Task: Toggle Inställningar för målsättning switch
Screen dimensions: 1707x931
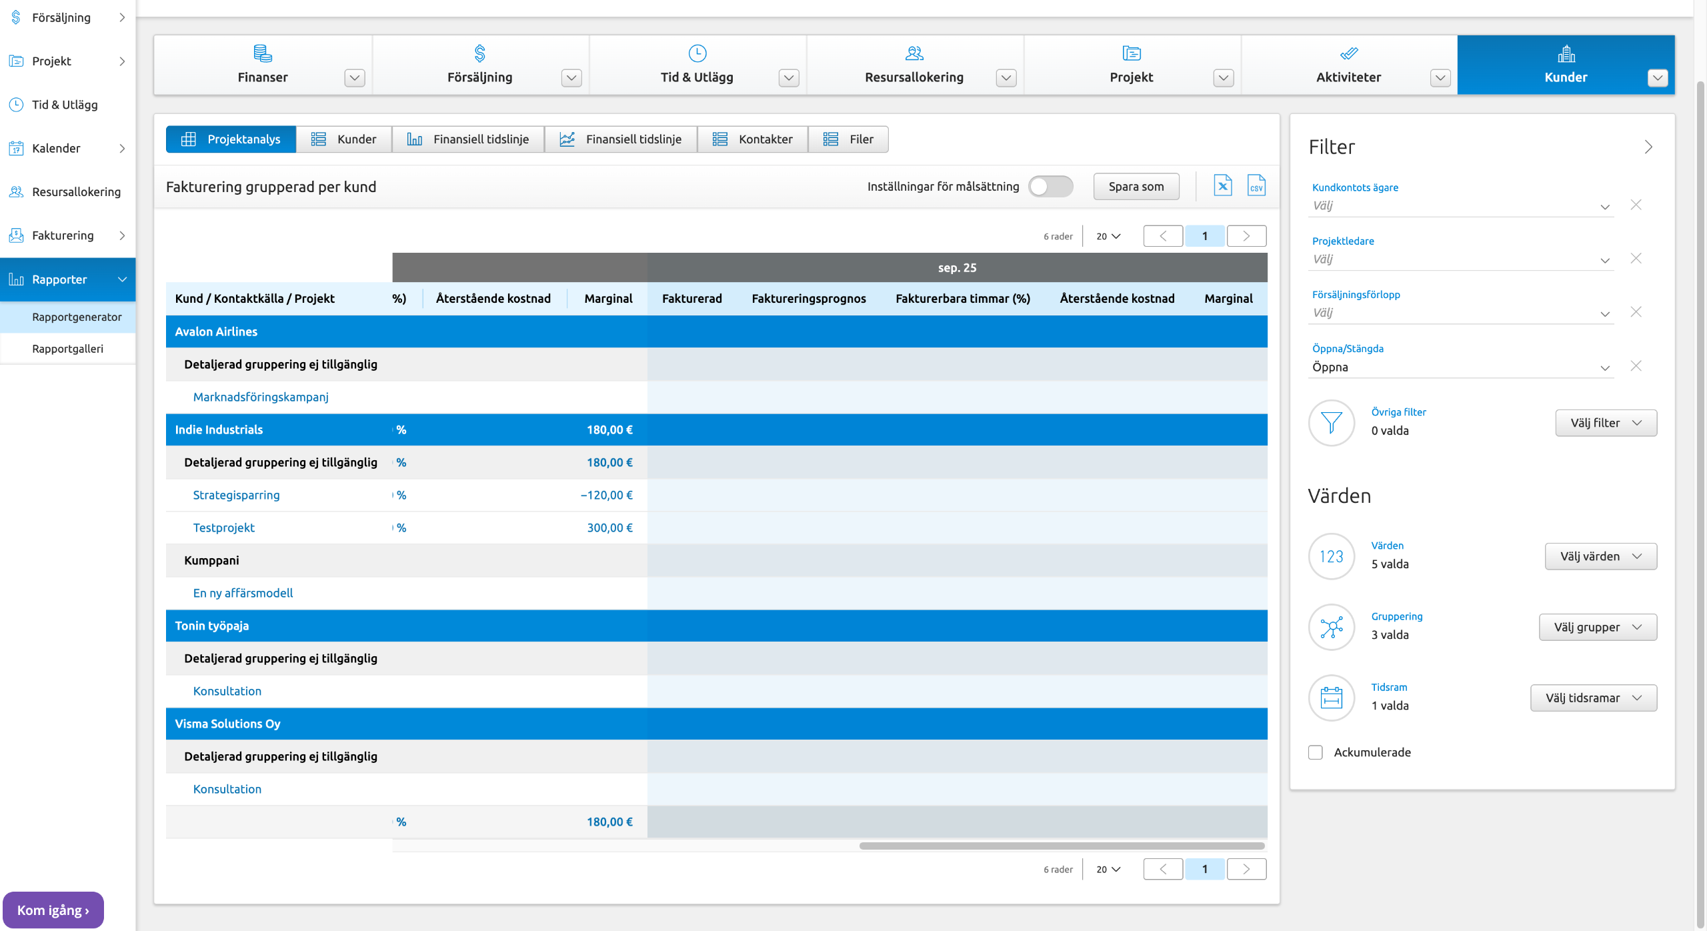Action: click(1050, 187)
